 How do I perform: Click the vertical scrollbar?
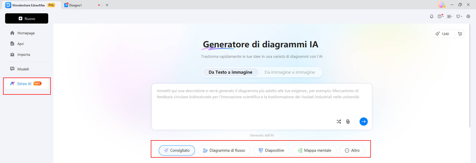(x=470, y=75)
